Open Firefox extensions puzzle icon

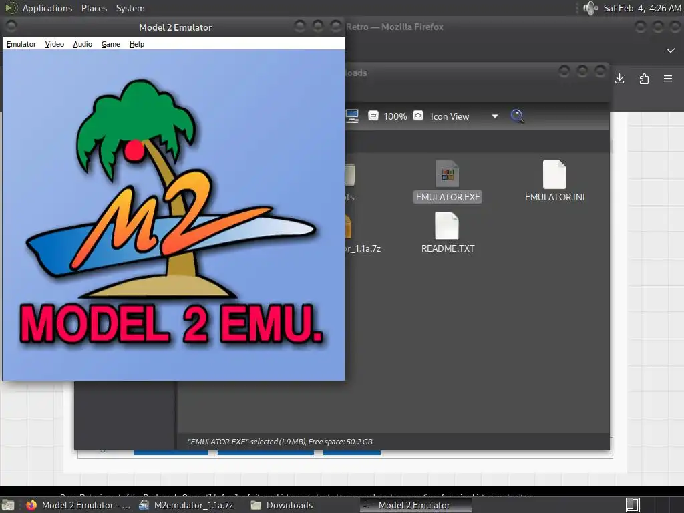pos(644,79)
